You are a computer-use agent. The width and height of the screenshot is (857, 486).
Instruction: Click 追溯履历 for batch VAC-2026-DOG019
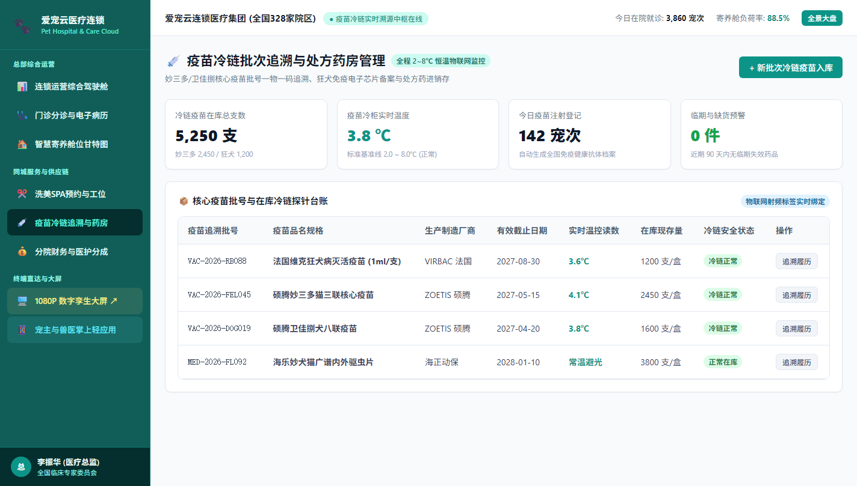coord(796,329)
